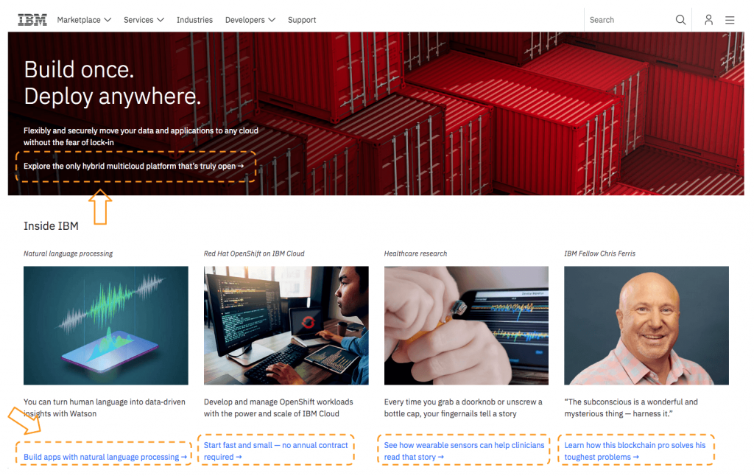Viewport: 754px width, 476px height.
Task: Open the wearable sensors story link
Action: coord(464,451)
